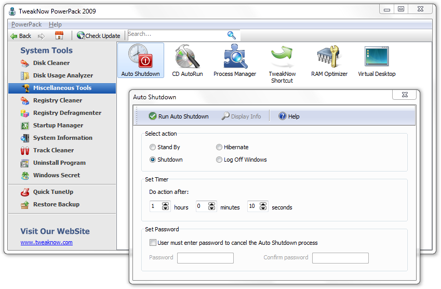441x289 pixels.
Task: Open Windows Secret
Action: 50,175
